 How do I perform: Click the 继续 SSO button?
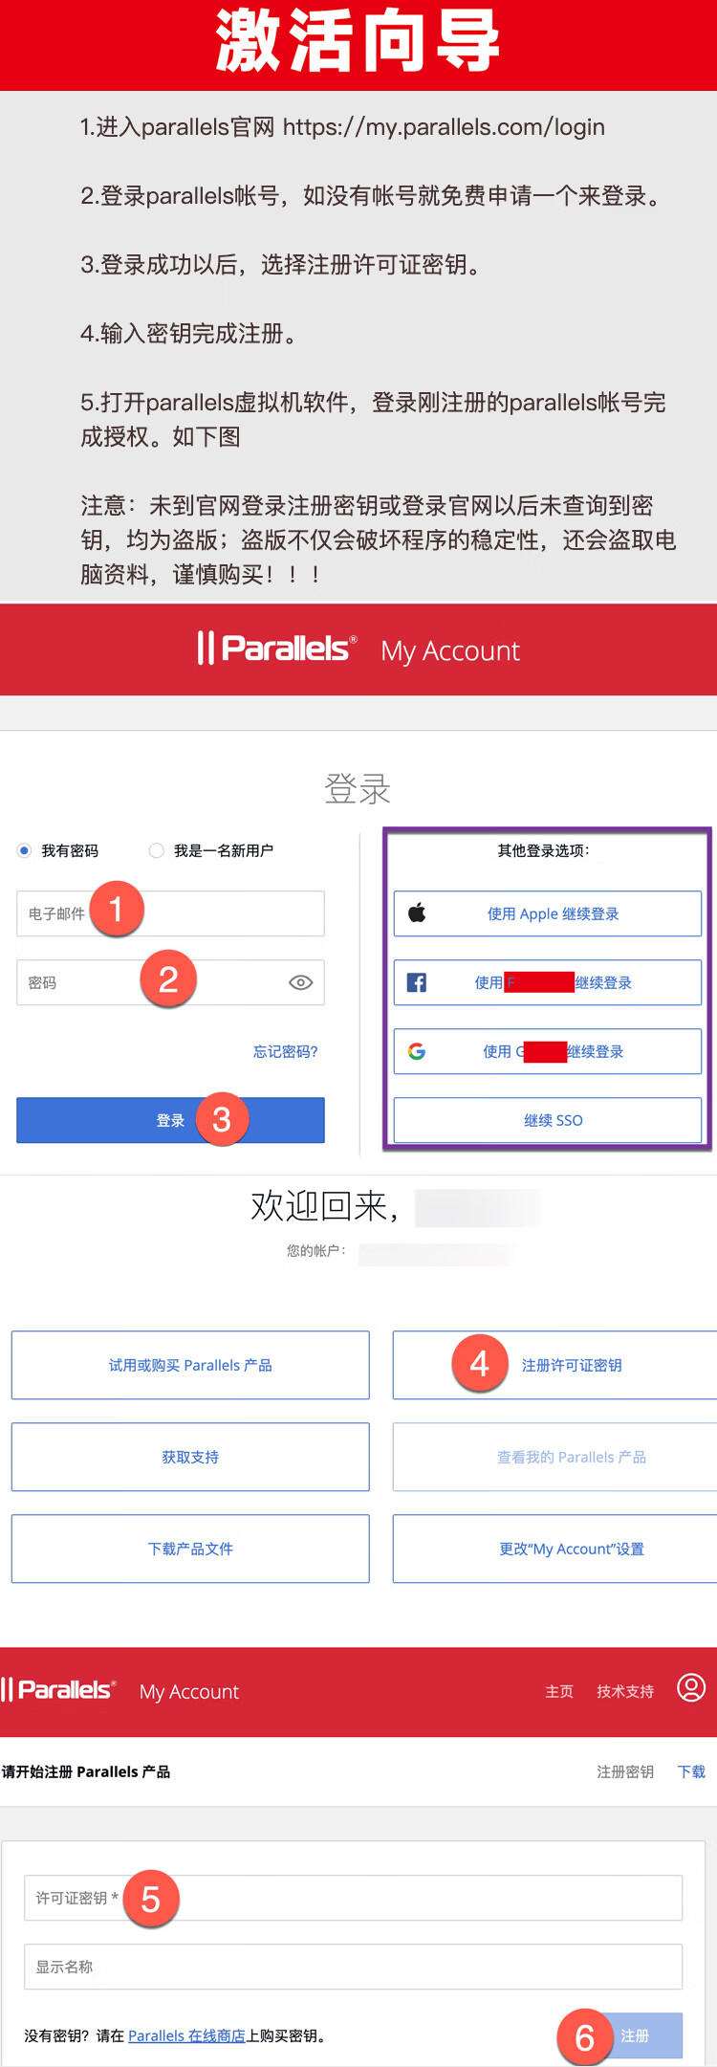[x=548, y=1120]
